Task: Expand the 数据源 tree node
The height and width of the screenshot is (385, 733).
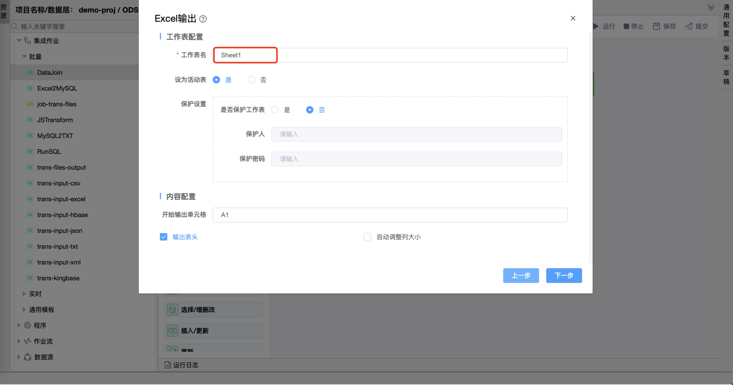Action: [x=19, y=357]
